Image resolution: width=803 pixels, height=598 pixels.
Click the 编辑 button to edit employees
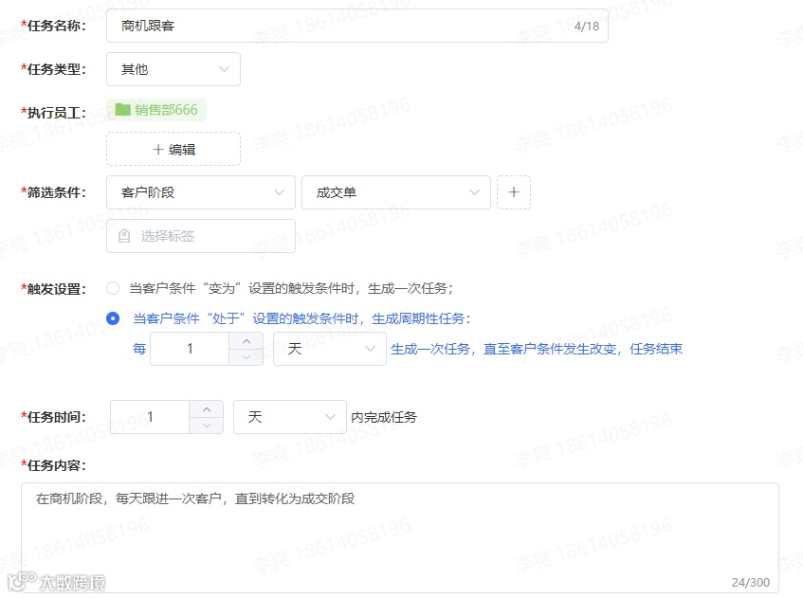coord(173,149)
